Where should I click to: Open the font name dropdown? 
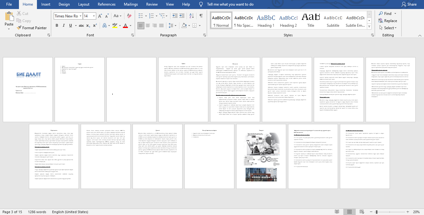click(x=81, y=16)
